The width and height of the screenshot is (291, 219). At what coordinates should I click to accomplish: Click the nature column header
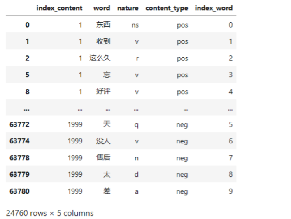[128, 8]
